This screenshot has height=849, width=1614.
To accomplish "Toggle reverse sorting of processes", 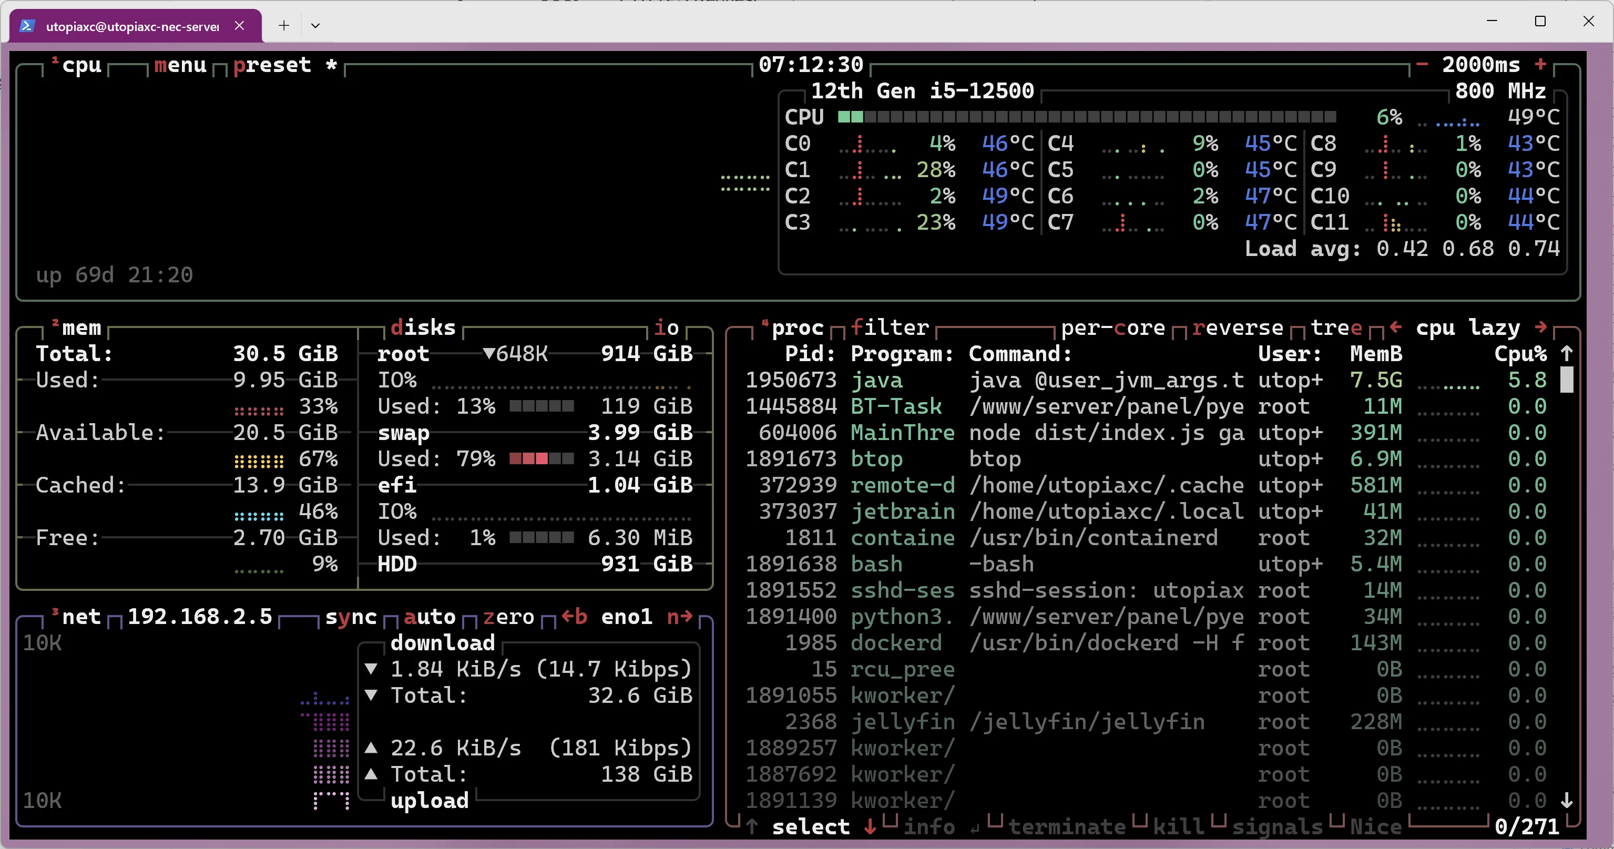I will coord(1238,328).
